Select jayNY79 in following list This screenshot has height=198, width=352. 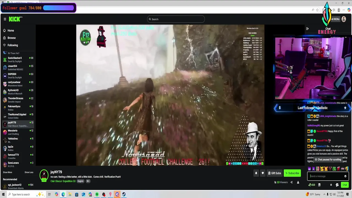pos(18,124)
